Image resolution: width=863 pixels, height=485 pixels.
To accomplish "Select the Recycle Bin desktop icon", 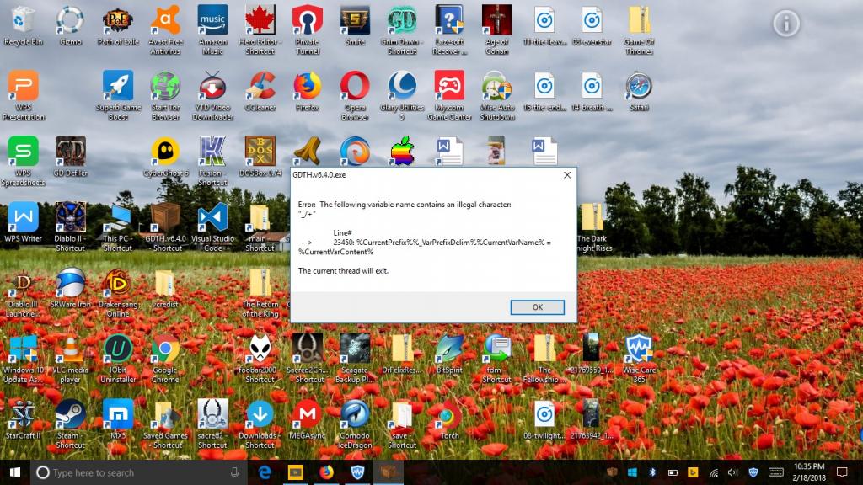I will click(23, 20).
